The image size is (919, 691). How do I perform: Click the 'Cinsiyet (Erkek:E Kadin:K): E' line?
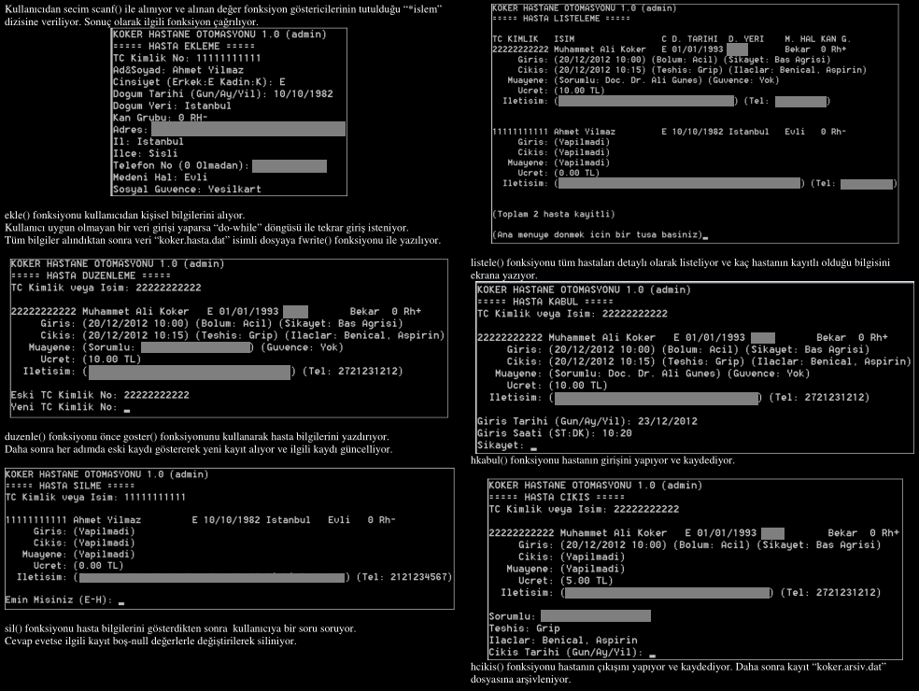click(x=199, y=82)
